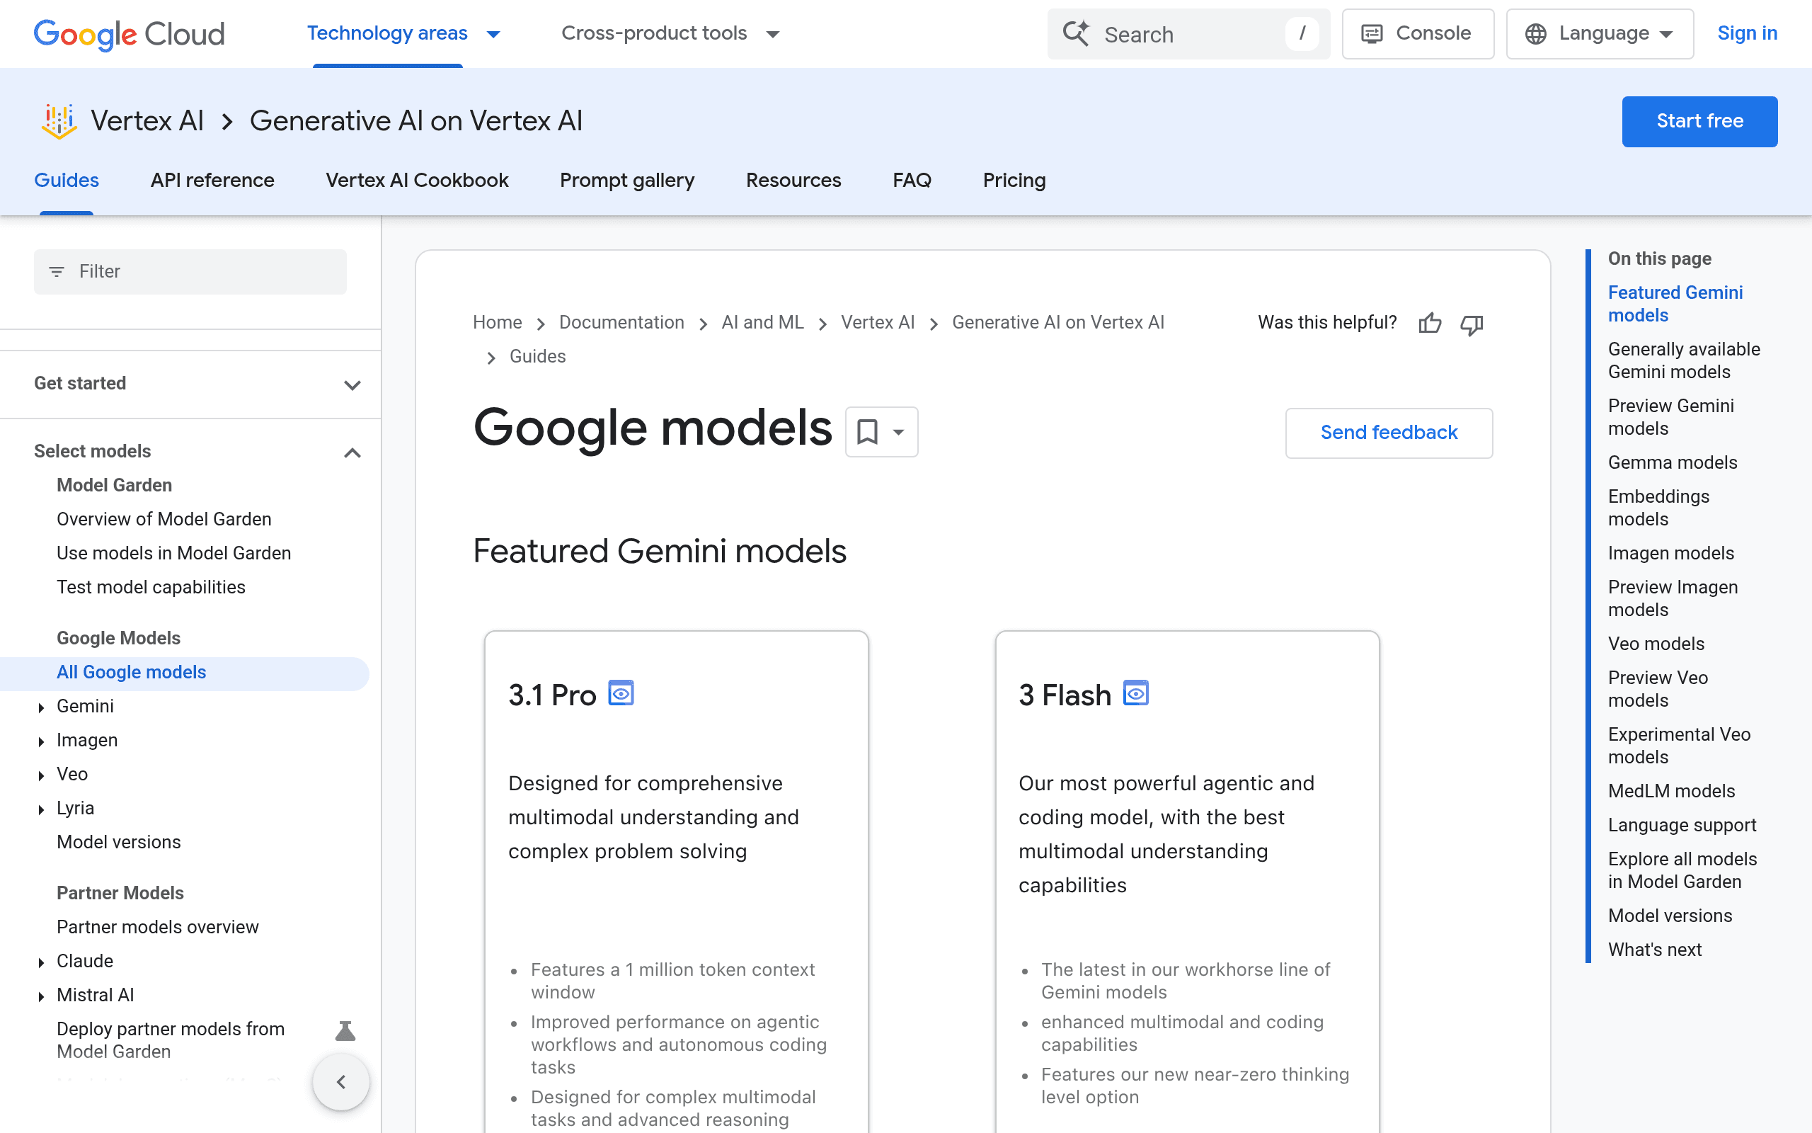Open the 3.1 Pro model card title
This screenshot has height=1133, width=1812.
pyautogui.click(x=553, y=695)
